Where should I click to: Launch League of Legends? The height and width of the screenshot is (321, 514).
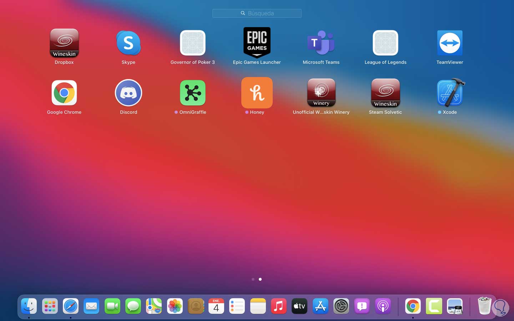coord(385,43)
